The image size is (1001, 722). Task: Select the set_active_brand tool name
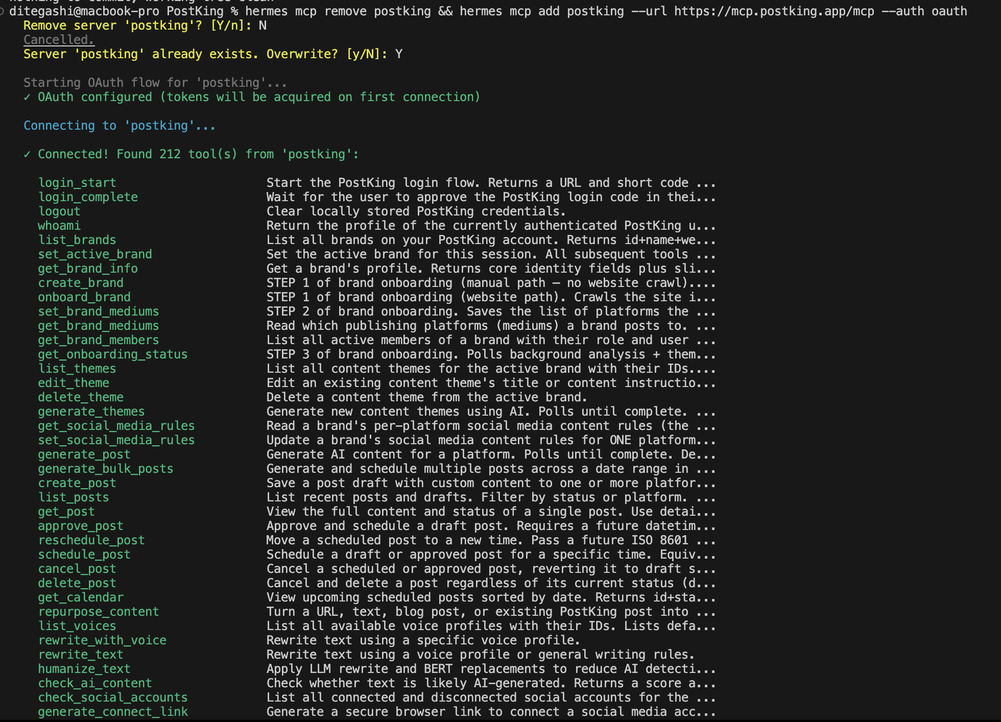[x=95, y=254]
